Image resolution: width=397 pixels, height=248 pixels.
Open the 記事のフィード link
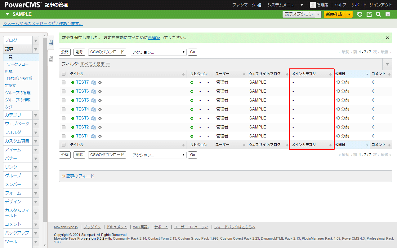80,176
